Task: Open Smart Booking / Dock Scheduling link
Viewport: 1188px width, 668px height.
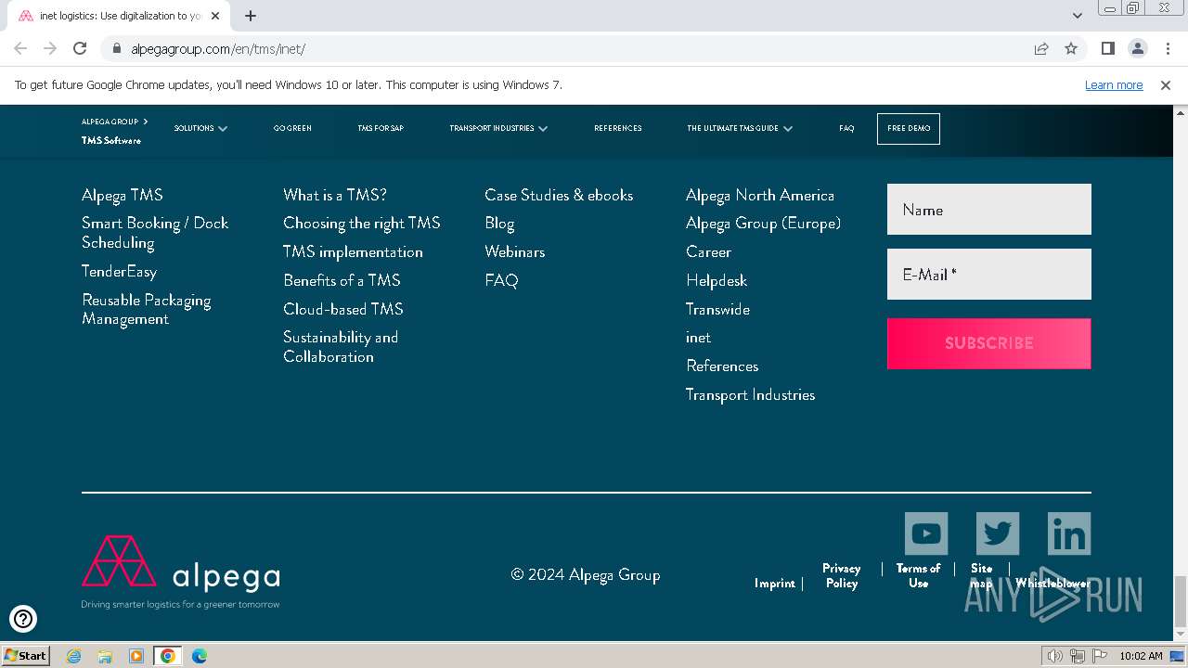Action: point(155,233)
